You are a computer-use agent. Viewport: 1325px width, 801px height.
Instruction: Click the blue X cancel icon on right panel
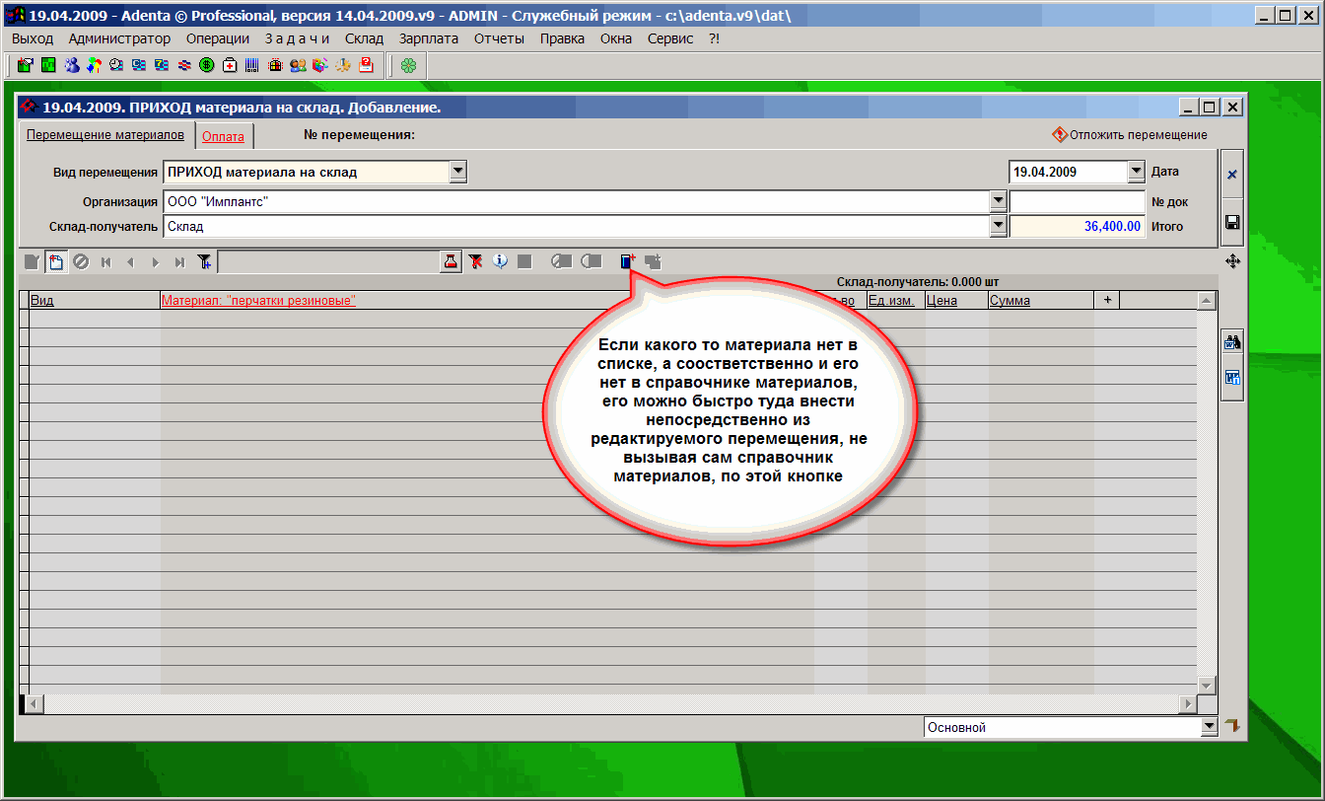coord(1232,175)
